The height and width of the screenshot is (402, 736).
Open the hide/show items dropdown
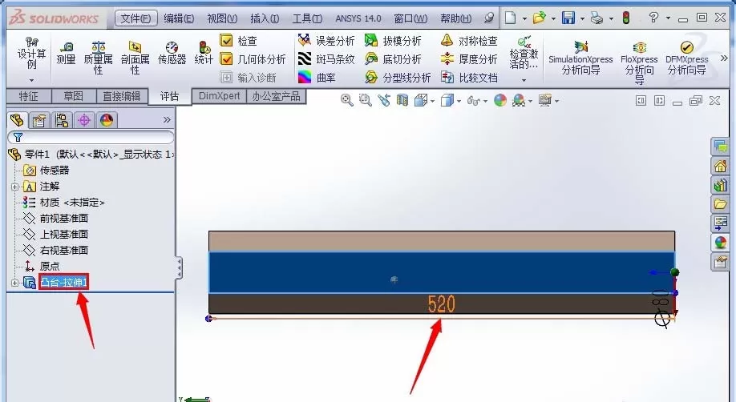[485, 101]
